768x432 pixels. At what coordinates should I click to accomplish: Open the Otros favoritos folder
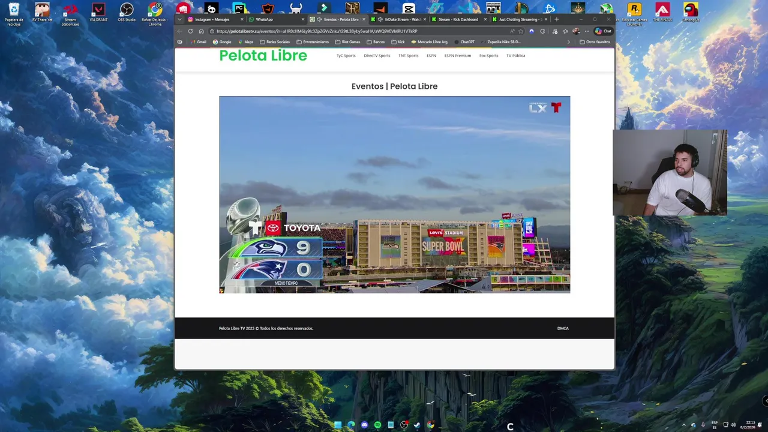click(595, 42)
